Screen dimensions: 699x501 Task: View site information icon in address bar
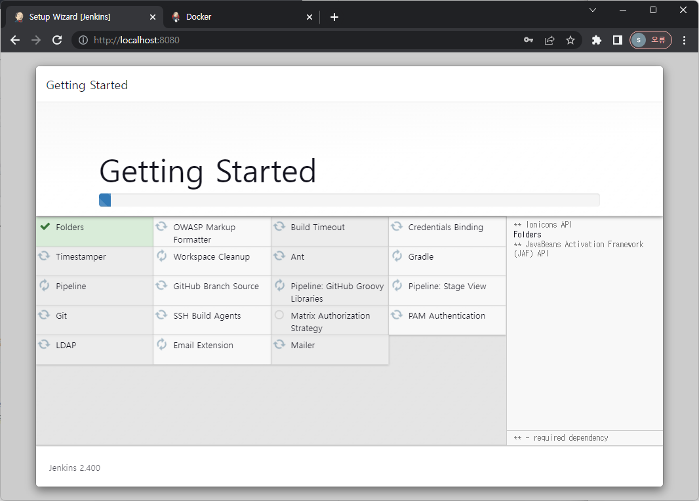pyautogui.click(x=83, y=40)
